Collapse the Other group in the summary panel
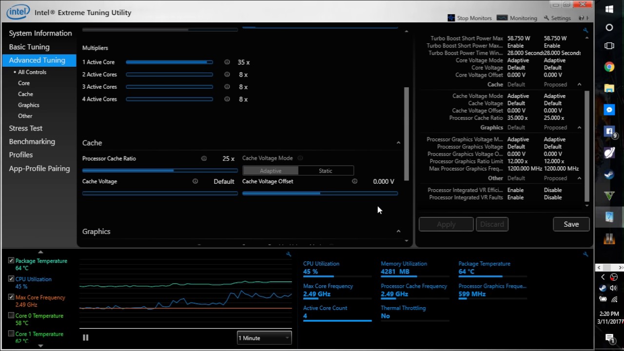 [x=579, y=178]
